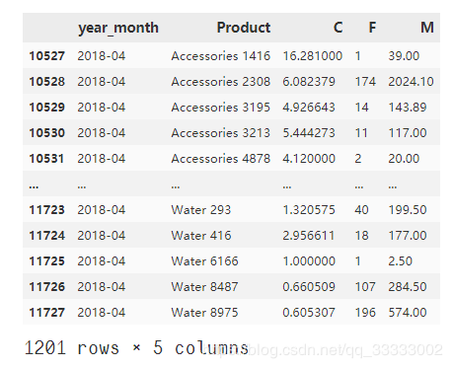This screenshot has width=452, height=368.
Task: Select the F column header
Action: 372,28
